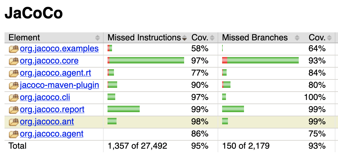The width and height of the screenshot is (338, 157).
Task: Click the Total missed instructions cell
Action: click(137, 146)
